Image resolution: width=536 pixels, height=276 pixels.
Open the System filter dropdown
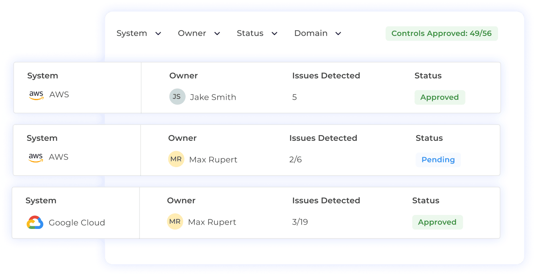pyautogui.click(x=139, y=34)
